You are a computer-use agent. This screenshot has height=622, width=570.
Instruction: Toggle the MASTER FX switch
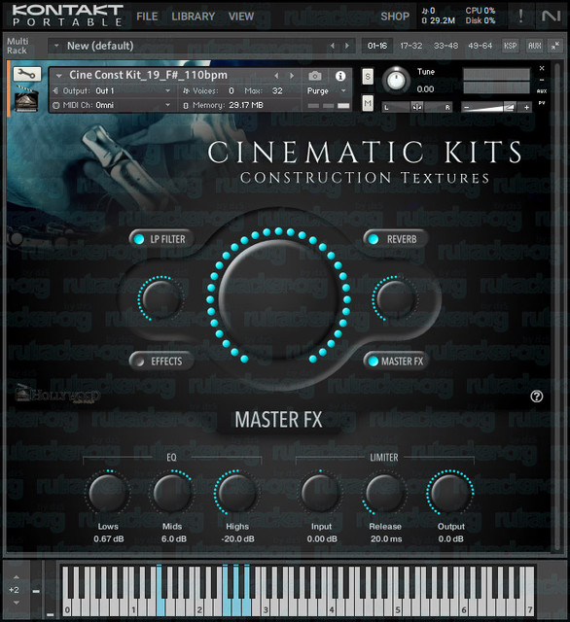click(x=395, y=361)
